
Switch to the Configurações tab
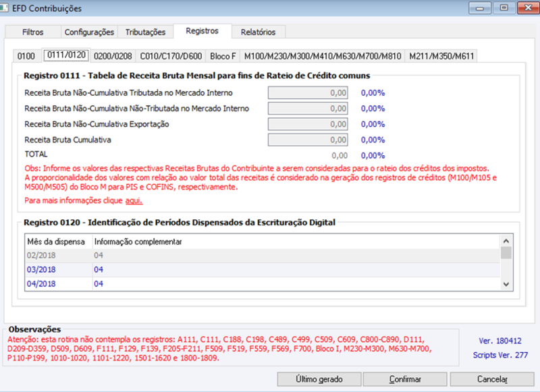click(89, 32)
